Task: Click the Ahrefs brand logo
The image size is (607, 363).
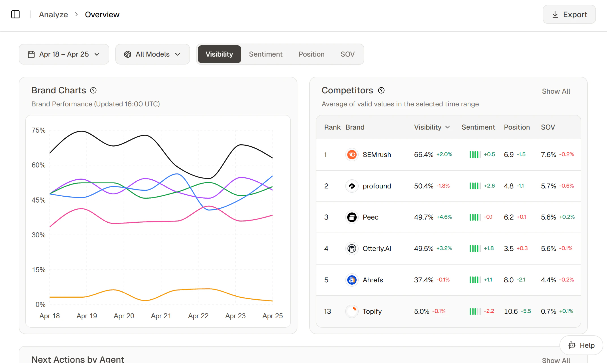Action: [352, 280]
